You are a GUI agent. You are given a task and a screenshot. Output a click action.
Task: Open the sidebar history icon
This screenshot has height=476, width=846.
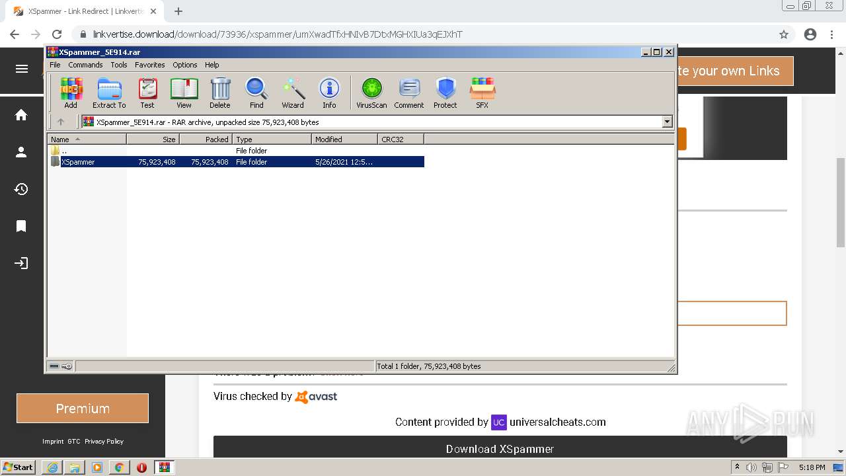click(x=21, y=189)
